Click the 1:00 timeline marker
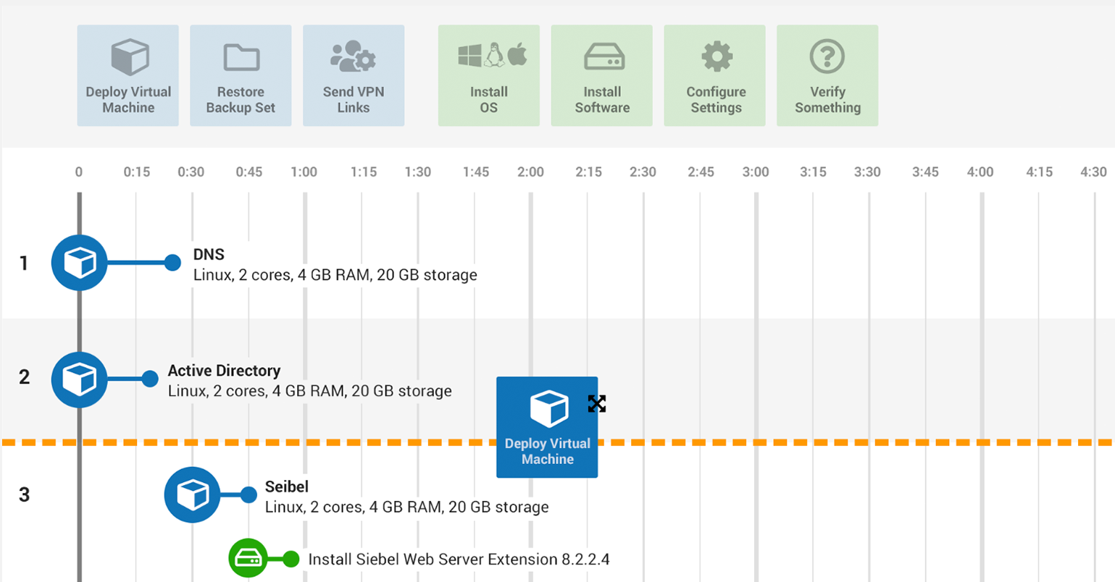Viewport: 1115px width, 582px height. [x=304, y=172]
